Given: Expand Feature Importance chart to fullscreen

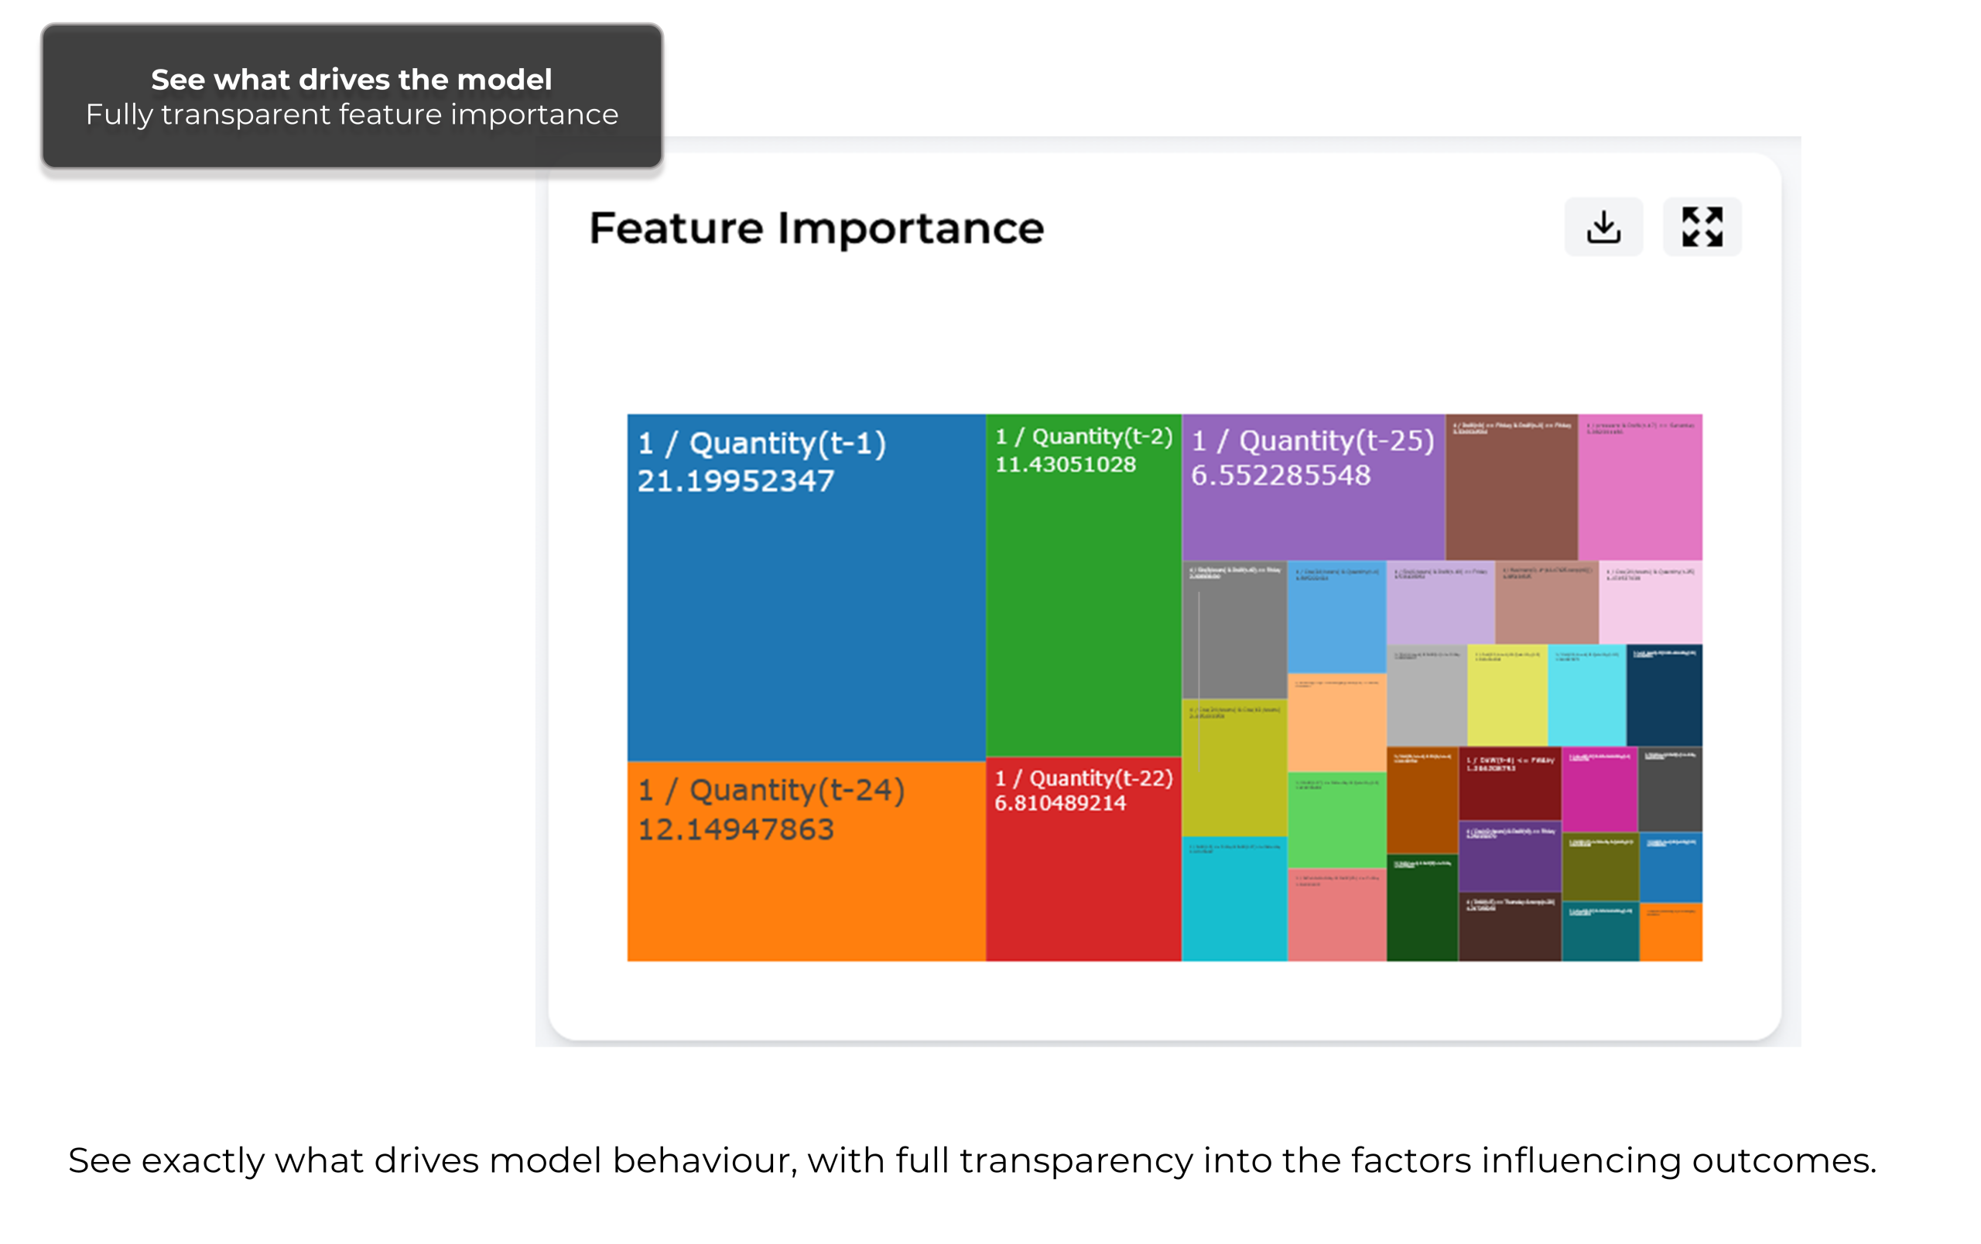Looking at the screenshot, I should click(1702, 227).
